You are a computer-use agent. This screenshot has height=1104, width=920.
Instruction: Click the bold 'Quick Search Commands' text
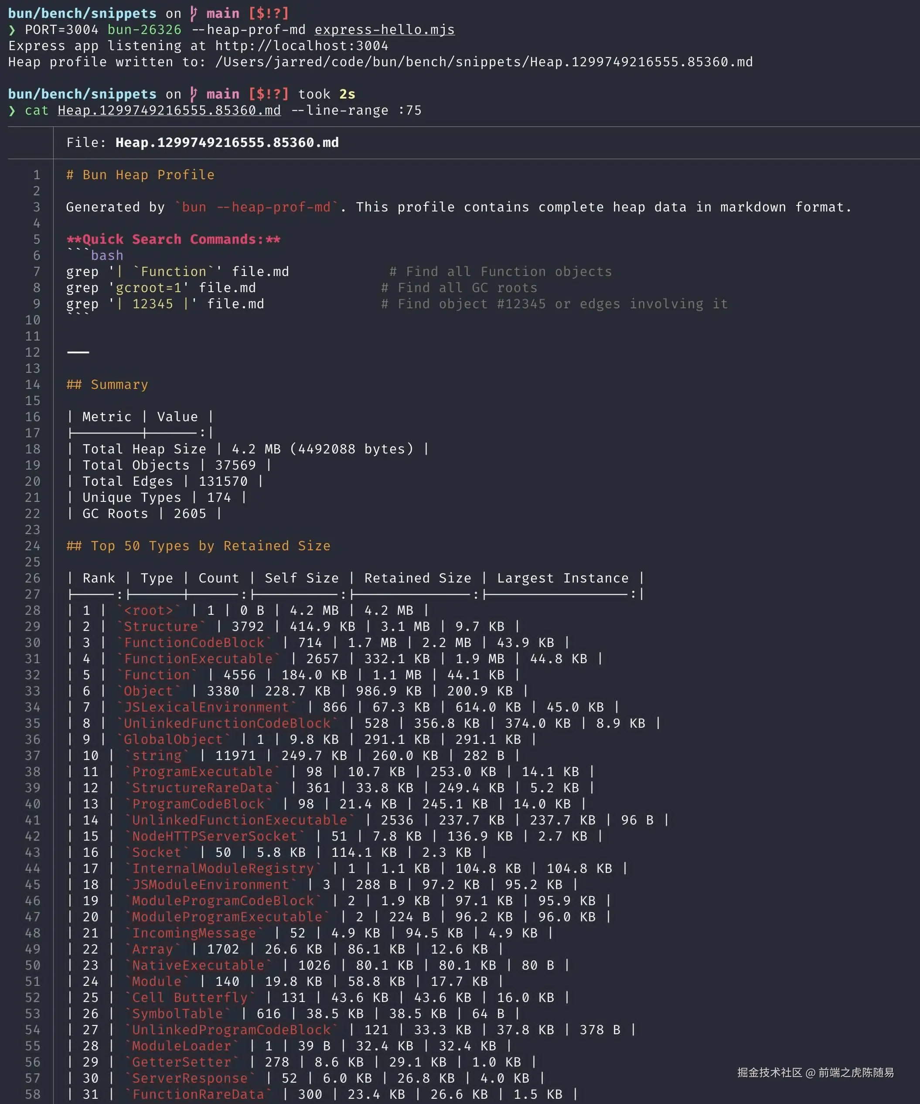coord(174,239)
